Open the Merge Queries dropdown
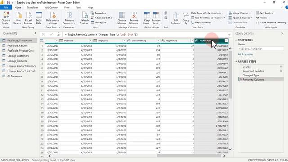The height and width of the screenshot is (162, 288). pyautogui.click(x=239, y=13)
